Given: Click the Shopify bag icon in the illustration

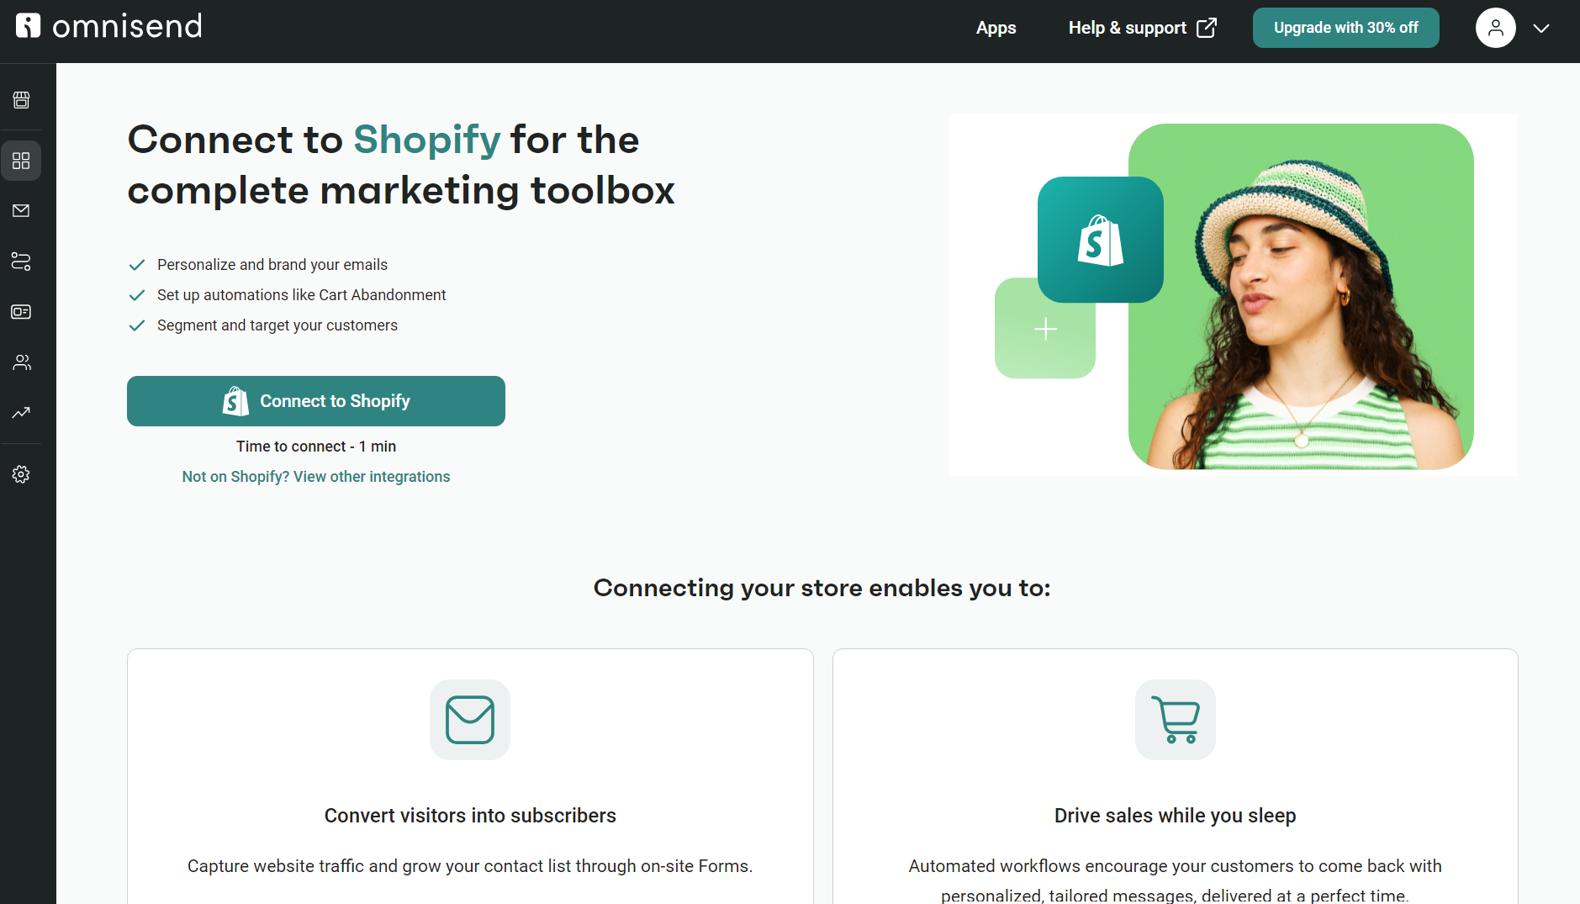Looking at the screenshot, I should [x=1101, y=240].
